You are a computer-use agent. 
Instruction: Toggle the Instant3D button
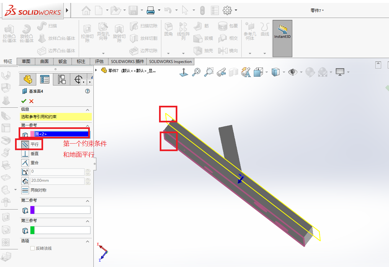coord(282,39)
